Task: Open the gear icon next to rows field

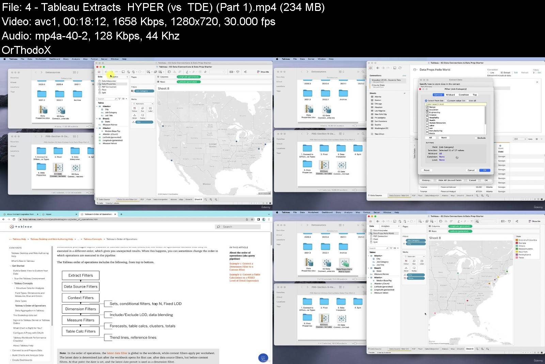Action: (537, 139)
